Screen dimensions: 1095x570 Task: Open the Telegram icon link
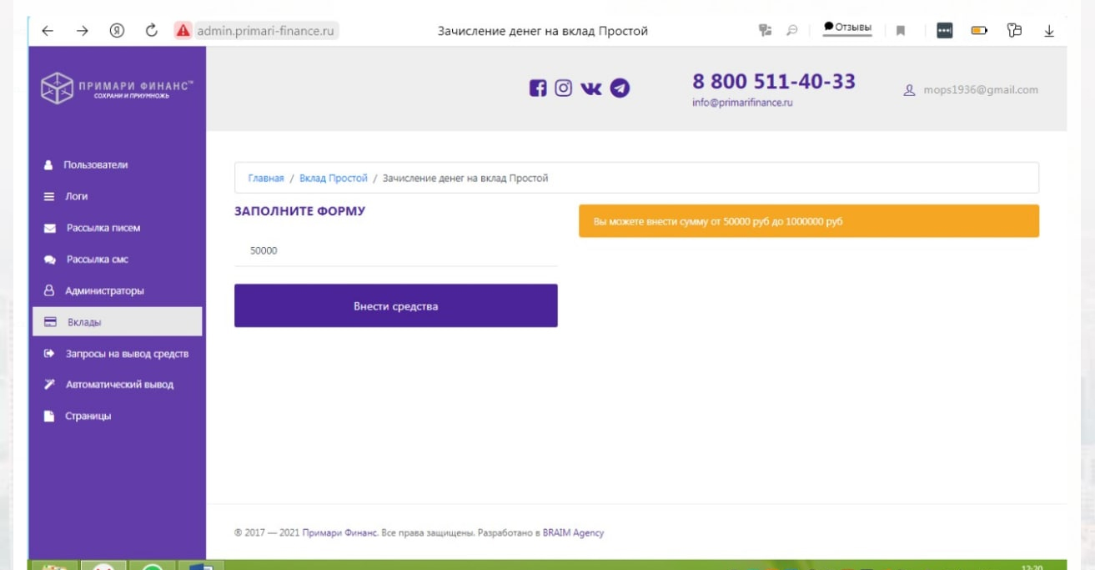tap(620, 88)
